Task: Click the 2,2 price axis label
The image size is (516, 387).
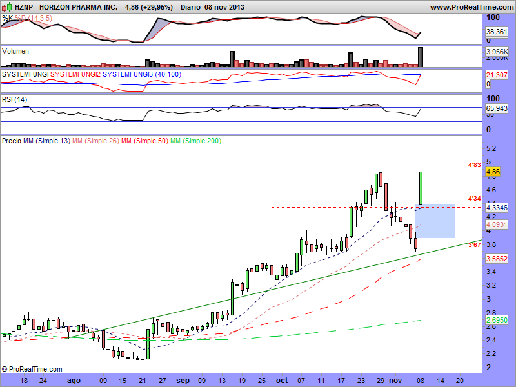Action: (491, 353)
